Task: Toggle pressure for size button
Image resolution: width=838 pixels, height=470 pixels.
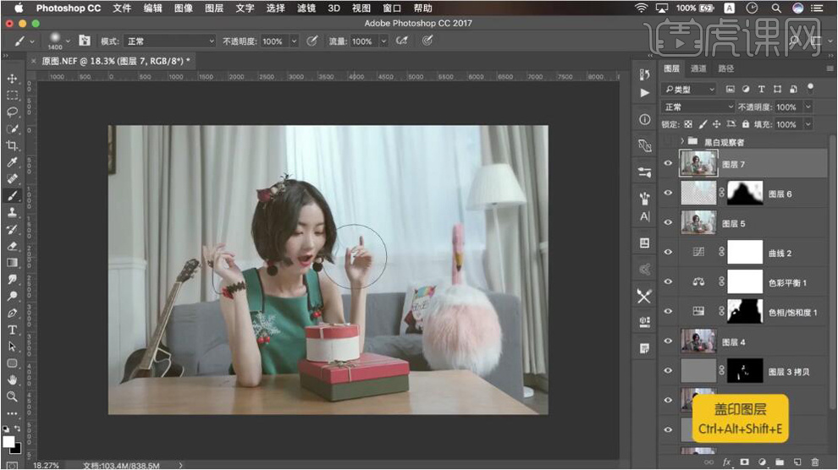Action: click(427, 41)
